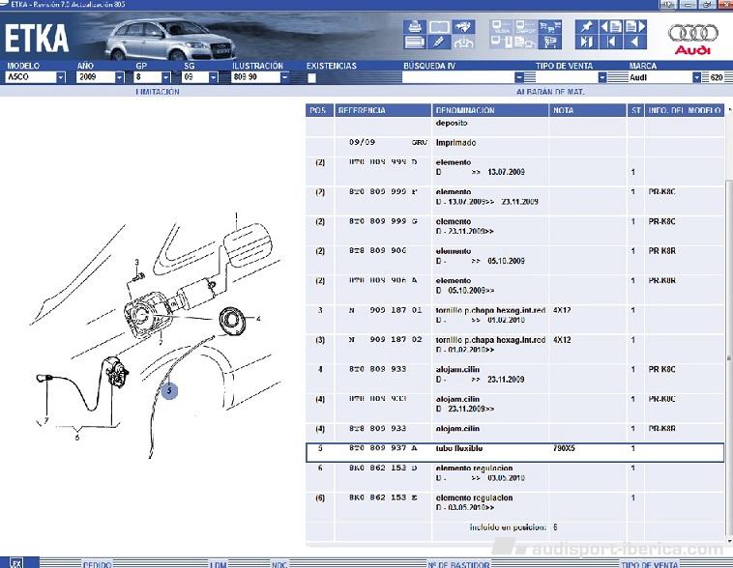Click the single shopping cart icon
The height and width of the screenshot is (568, 733).
(549, 43)
